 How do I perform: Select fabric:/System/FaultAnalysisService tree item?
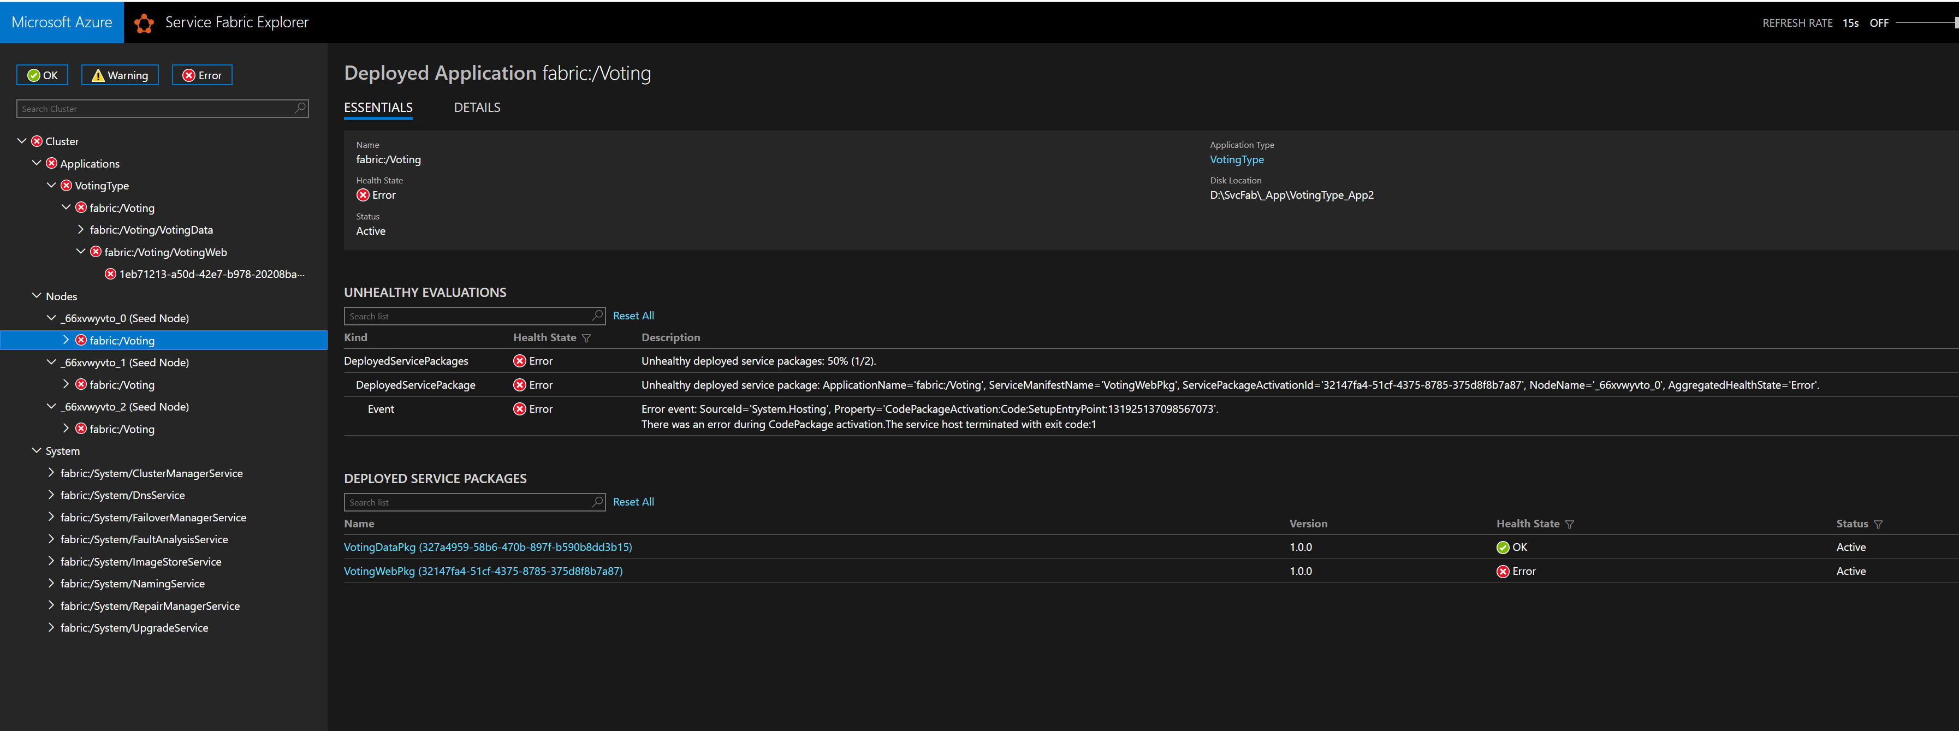(x=144, y=539)
